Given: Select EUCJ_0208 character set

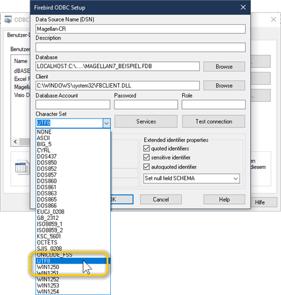Looking at the screenshot, I should (73, 212).
